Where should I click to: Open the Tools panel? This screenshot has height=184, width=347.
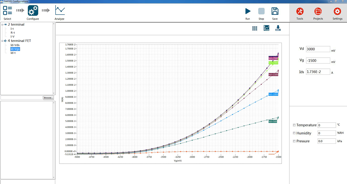(x=300, y=11)
